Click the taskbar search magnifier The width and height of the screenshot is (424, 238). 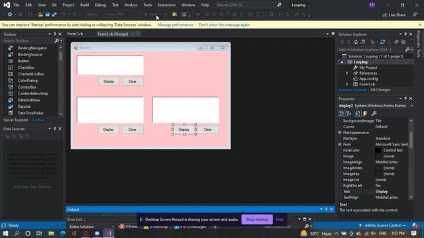tap(17, 233)
